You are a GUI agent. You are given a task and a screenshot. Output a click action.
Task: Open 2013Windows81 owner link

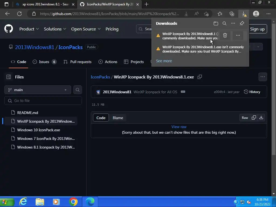35,47
